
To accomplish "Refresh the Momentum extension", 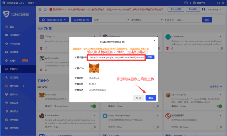I will click(172, 48).
